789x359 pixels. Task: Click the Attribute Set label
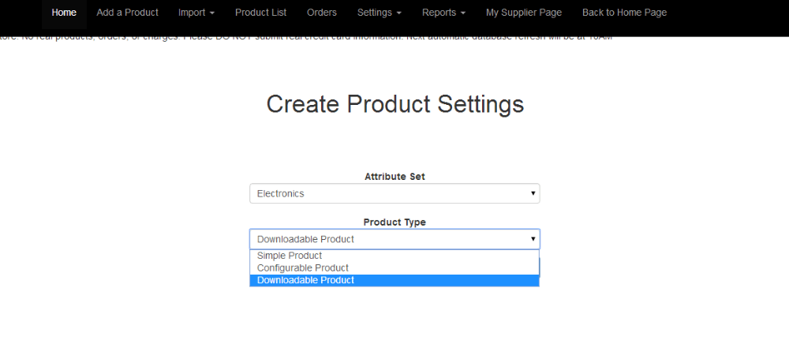pyautogui.click(x=394, y=177)
